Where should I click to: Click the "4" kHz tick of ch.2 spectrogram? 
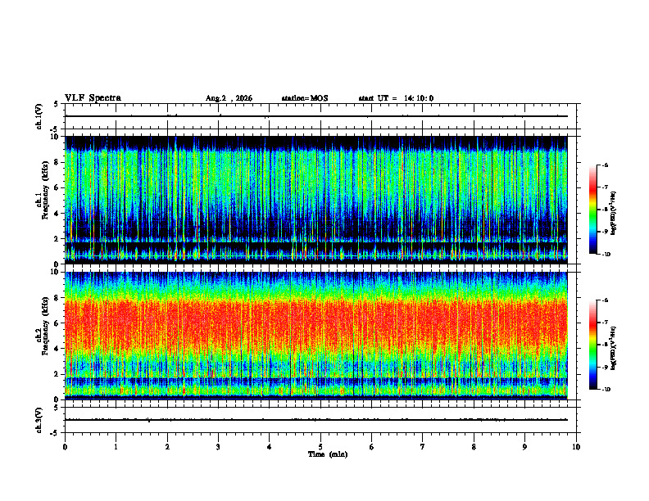tap(57, 349)
